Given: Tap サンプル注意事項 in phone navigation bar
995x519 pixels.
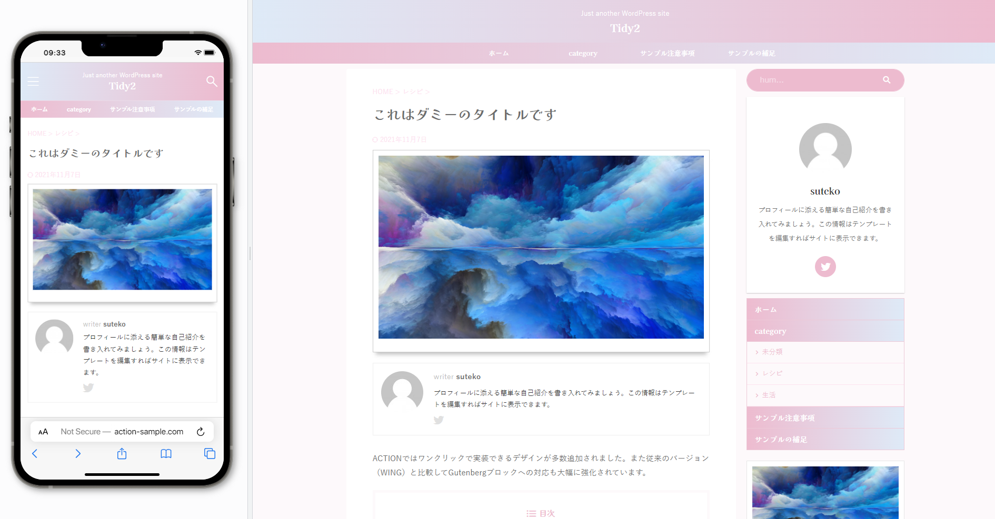Looking at the screenshot, I should pyautogui.click(x=132, y=109).
